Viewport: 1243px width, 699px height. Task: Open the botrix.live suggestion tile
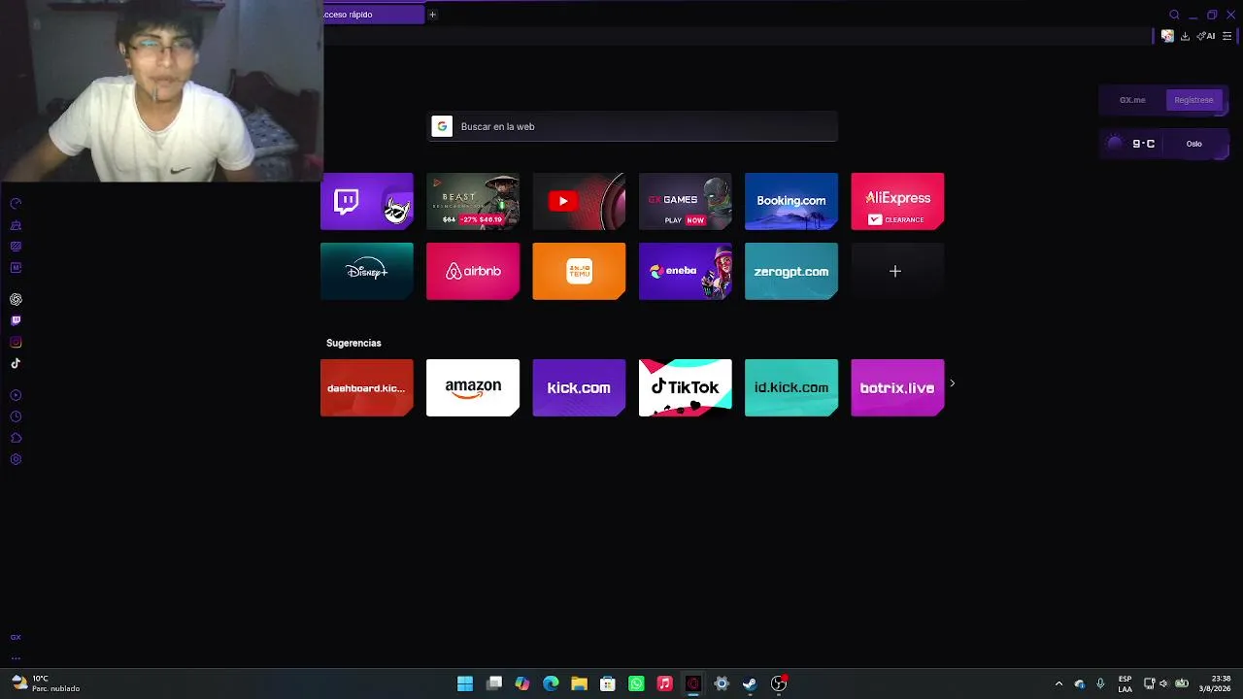(x=897, y=387)
